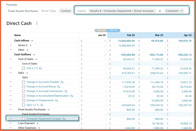Screen dimensions: 196x131
Task: Click the Custom driver type pill
Action: click(x=66, y=11)
